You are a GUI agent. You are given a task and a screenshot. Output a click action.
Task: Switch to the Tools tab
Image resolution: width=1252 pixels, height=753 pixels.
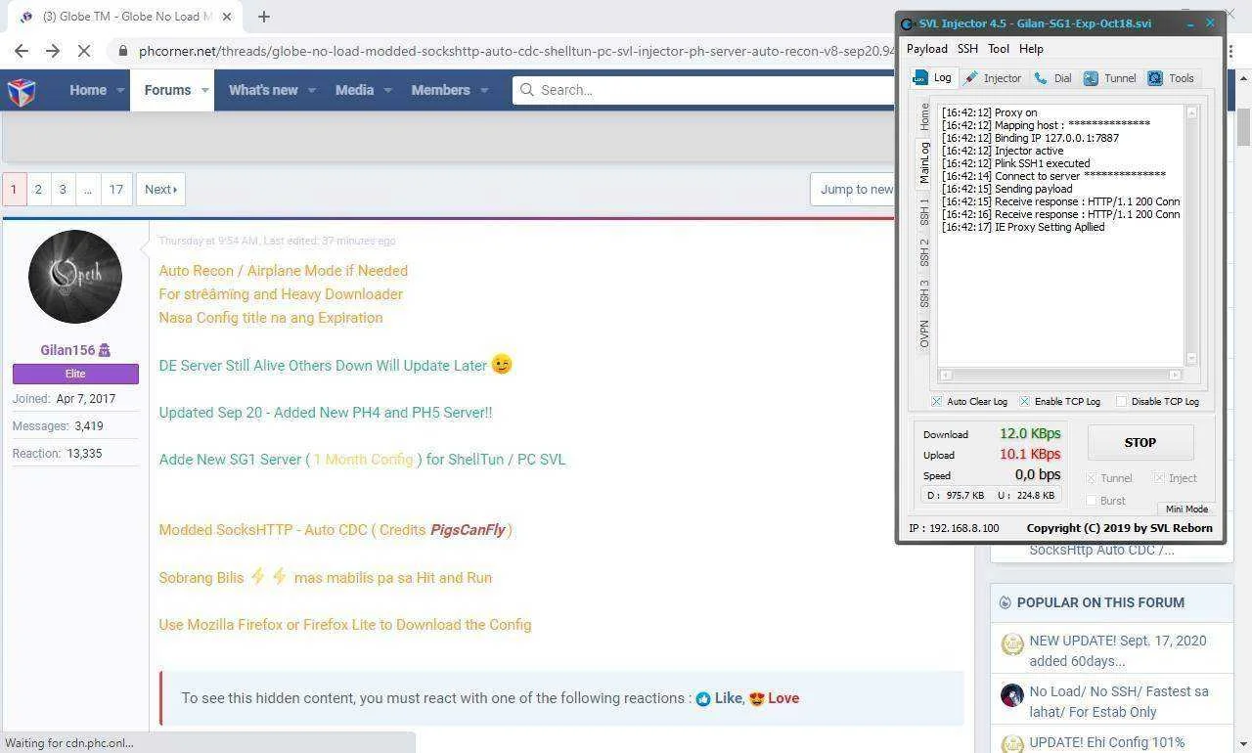tap(1172, 78)
